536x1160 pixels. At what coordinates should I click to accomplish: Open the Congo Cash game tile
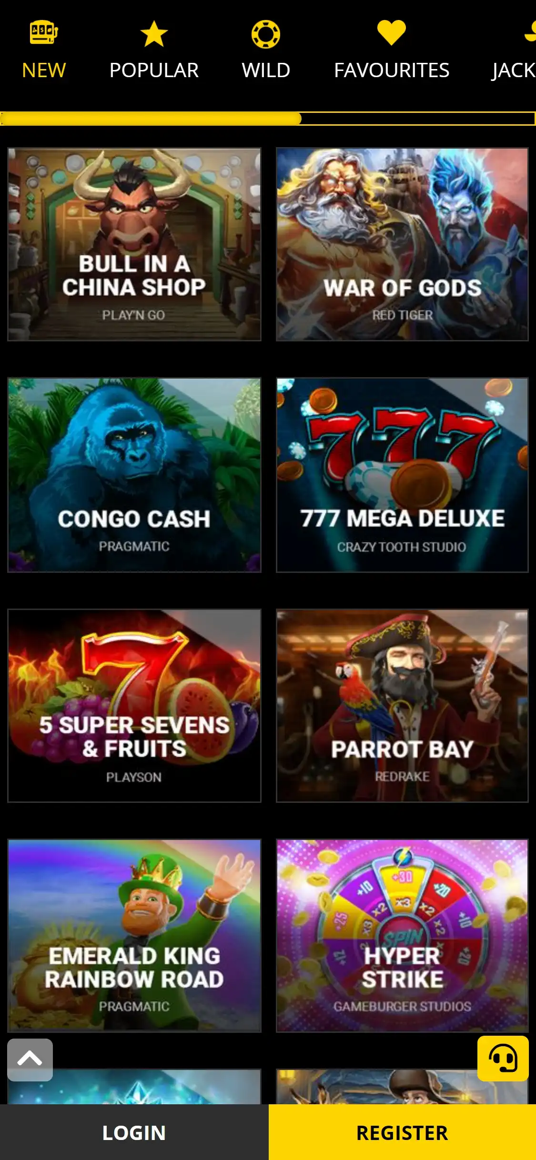[x=134, y=475]
